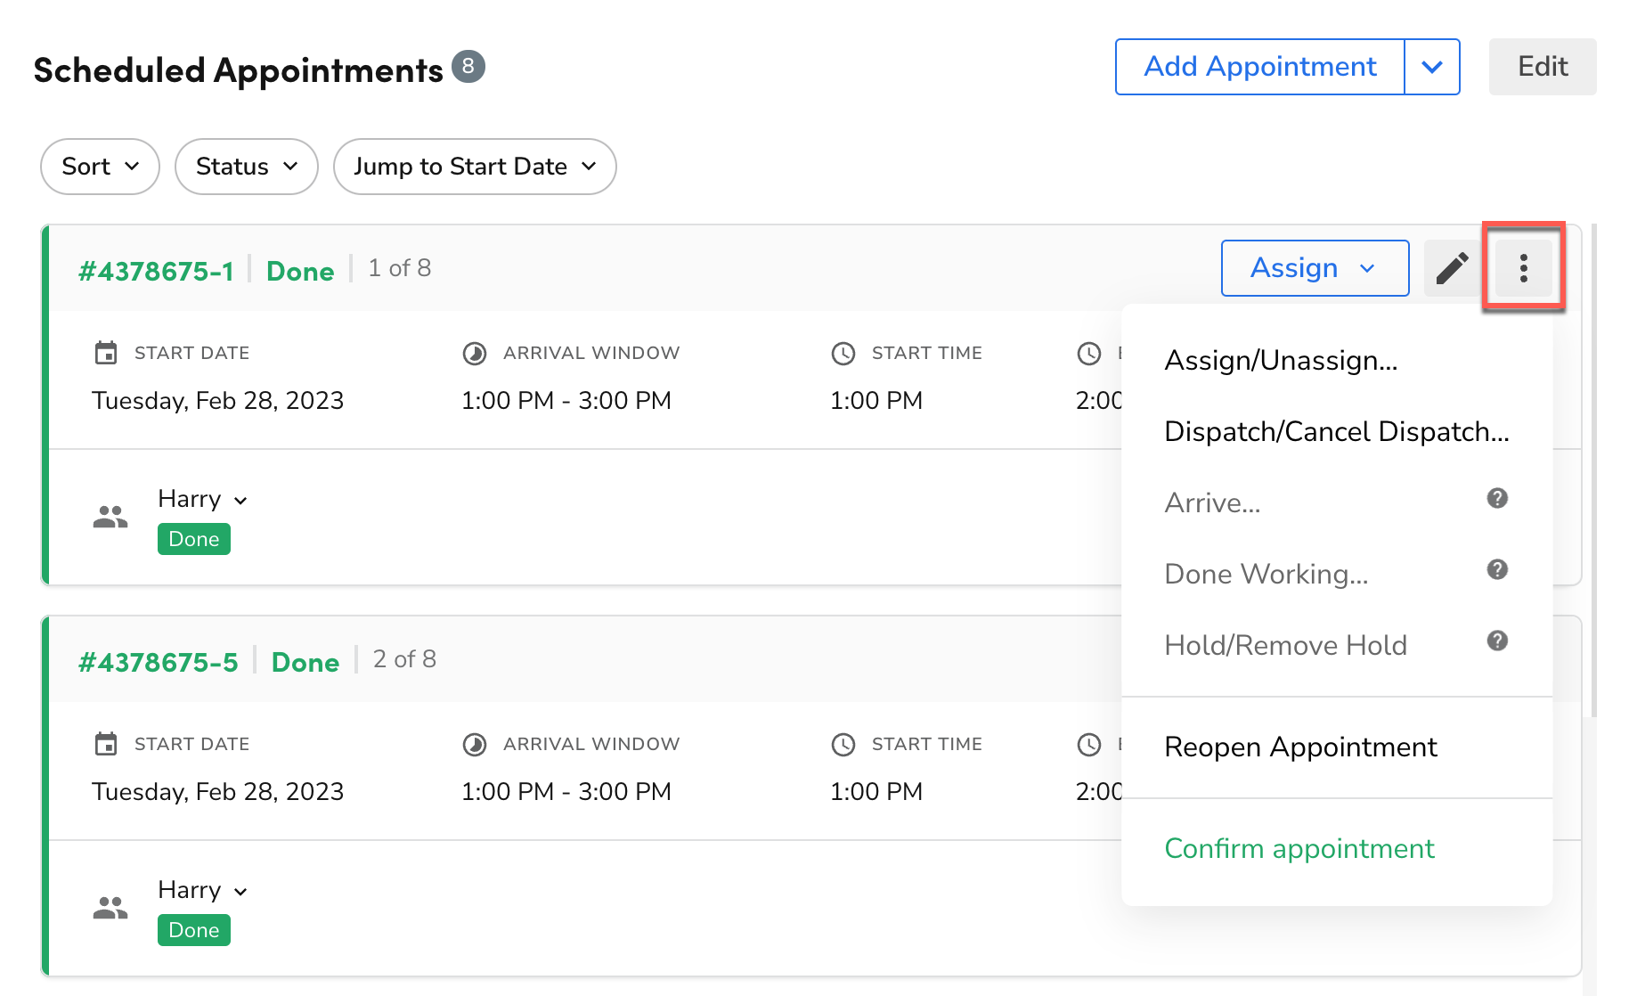This screenshot has width=1637, height=996.
Task: Click the help icon beside Done Working
Action: pos(1497,570)
